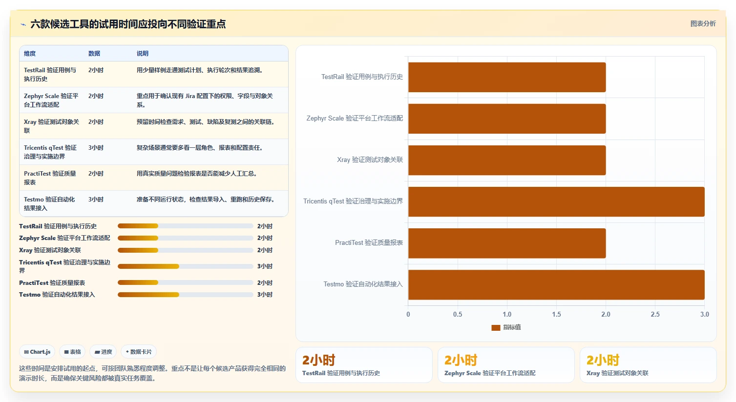Screen dimensions: 736x402
Task: Click the 表格 tag chip
Action: (x=72, y=352)
